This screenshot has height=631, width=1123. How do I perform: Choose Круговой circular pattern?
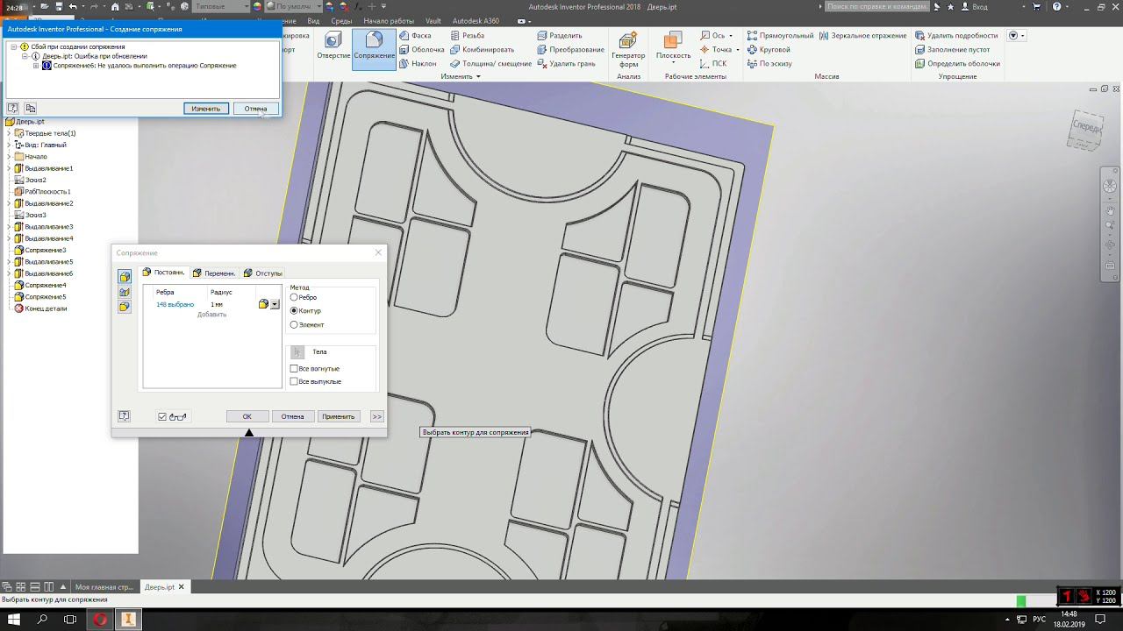(769, 50)
